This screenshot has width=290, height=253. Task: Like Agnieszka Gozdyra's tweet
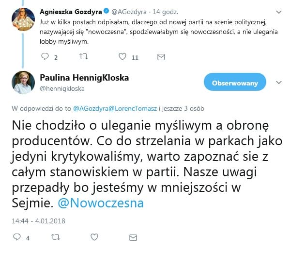click(122, 56)
